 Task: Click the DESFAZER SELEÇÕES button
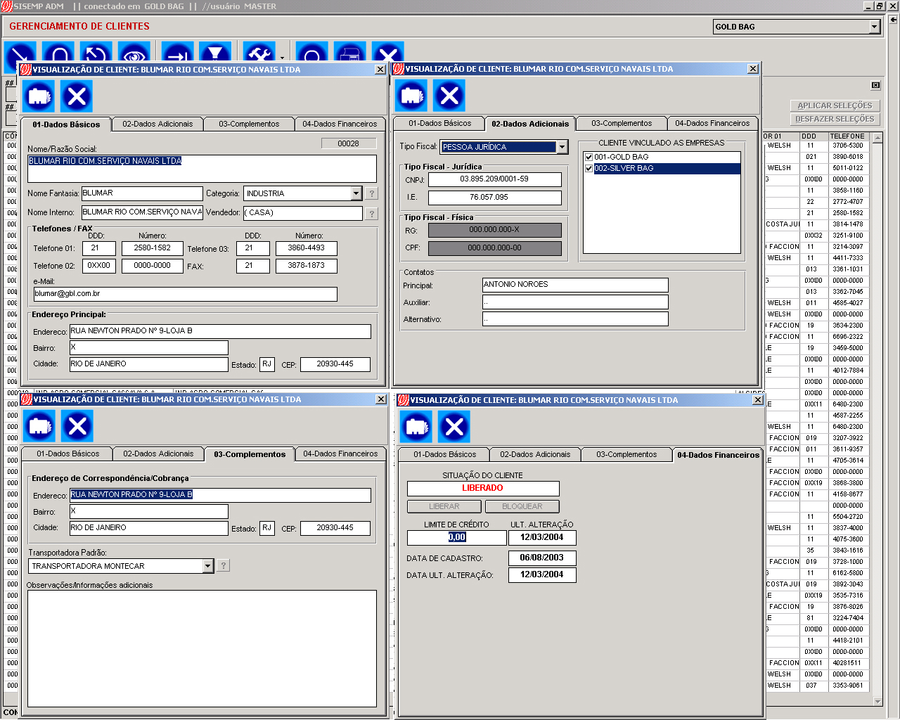pos(835,119)
